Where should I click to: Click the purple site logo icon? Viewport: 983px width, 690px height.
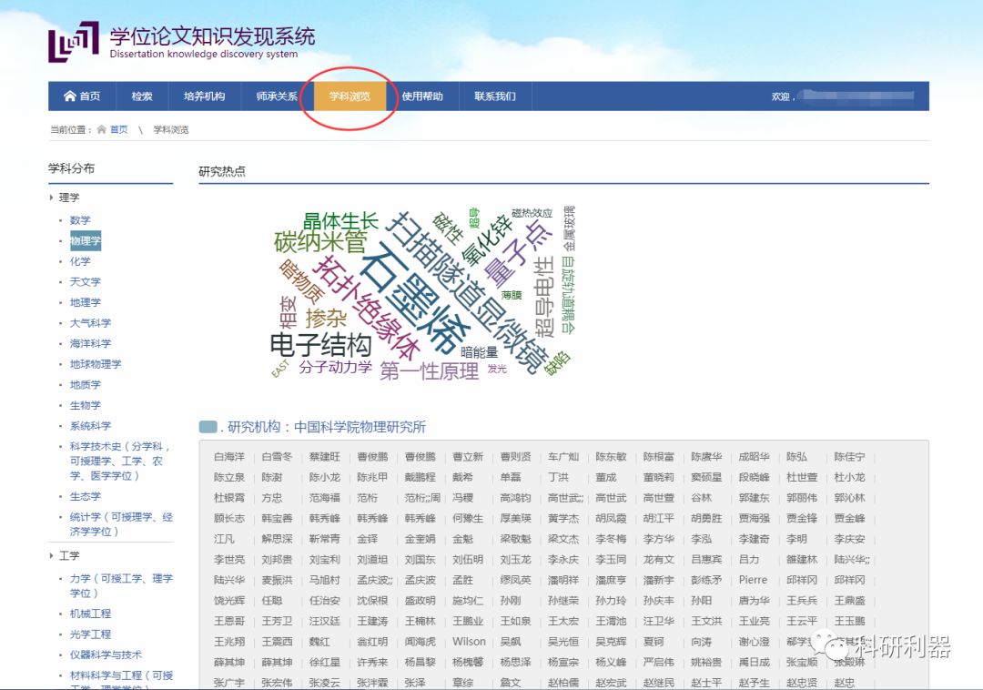coord(73,41)
